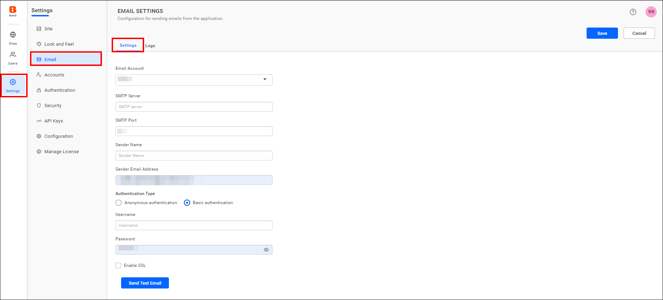Select Anonymous authentication radio button
663x300 pixels.
coord(119,203)
